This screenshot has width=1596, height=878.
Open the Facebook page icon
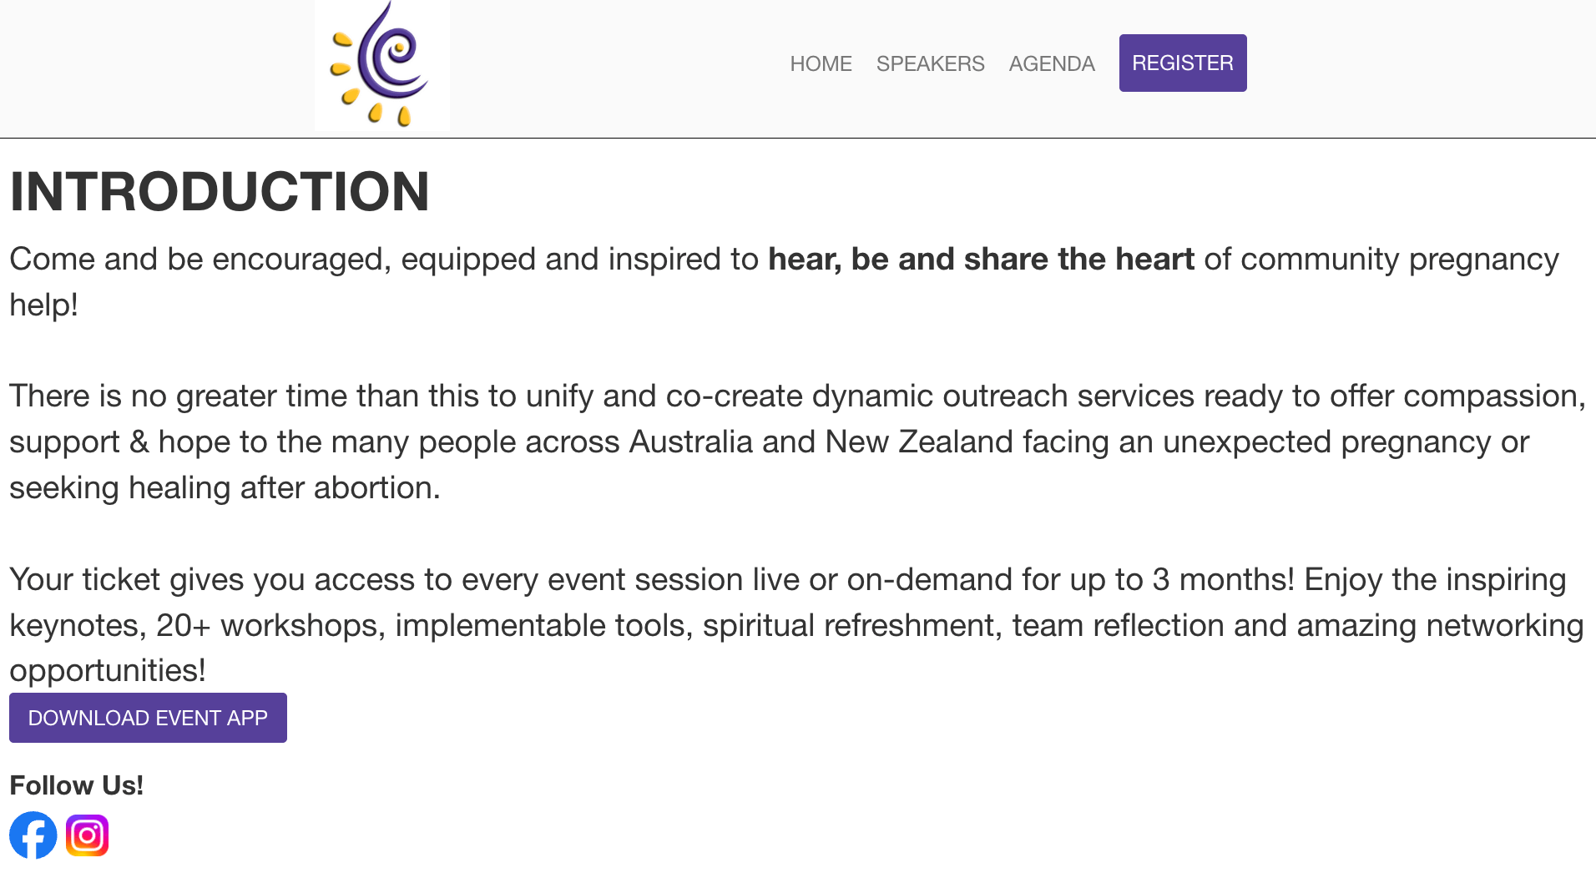pos(33,835)
